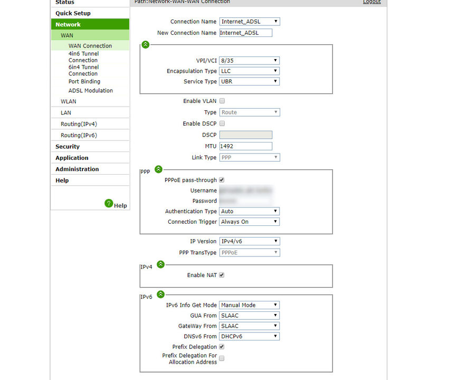Collapse the IPv6 section arrow icon

160,294
